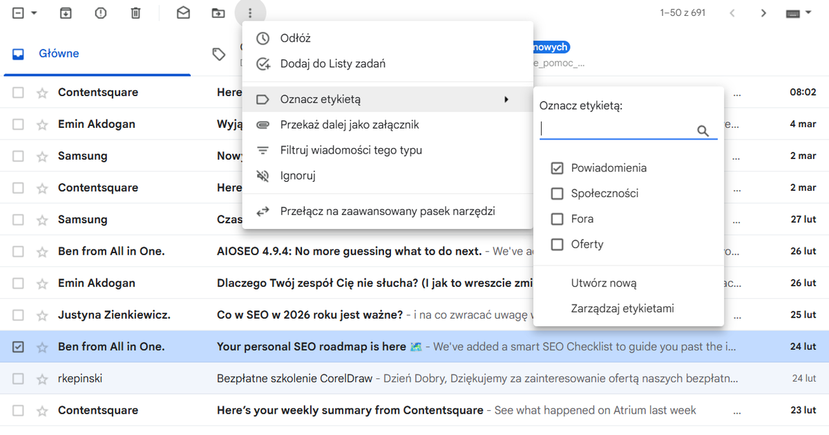The image size is (829, 435).
Task: Click Utwórz nową label option
Action: click(x=604, y=283)
